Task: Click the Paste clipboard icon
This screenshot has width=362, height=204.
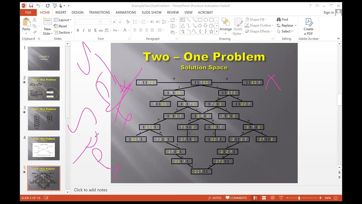Action: tap(26, 22)
